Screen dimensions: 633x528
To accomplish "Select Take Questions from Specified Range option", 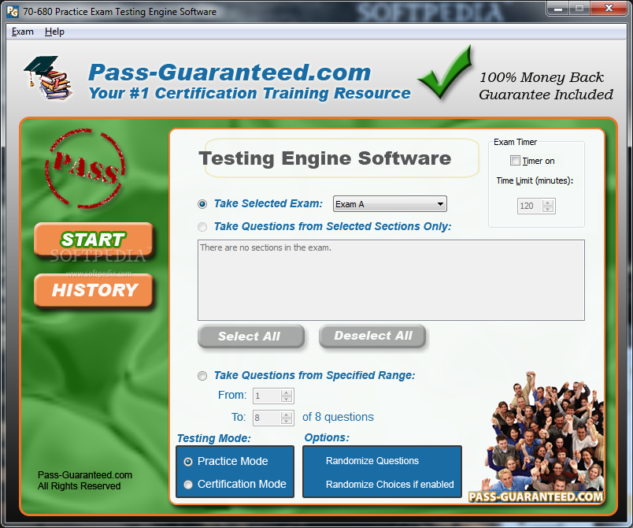I will point(202,376).
